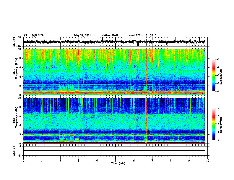
Task: Click time axis tick label "2"
Action: (60, 161)
